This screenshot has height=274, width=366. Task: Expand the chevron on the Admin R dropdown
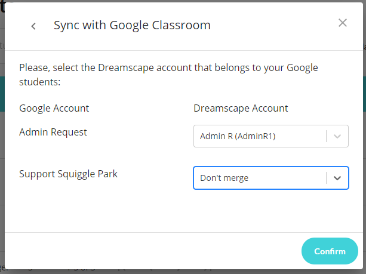click(x=337, y=136)
